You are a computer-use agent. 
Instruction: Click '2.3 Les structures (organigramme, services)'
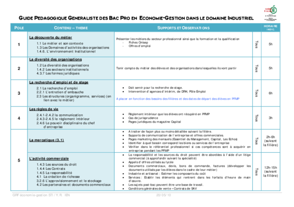click(74, 98)
